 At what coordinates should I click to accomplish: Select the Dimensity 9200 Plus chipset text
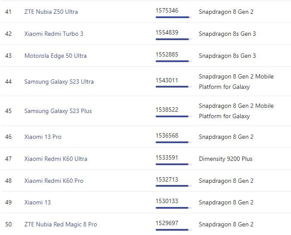225,159
